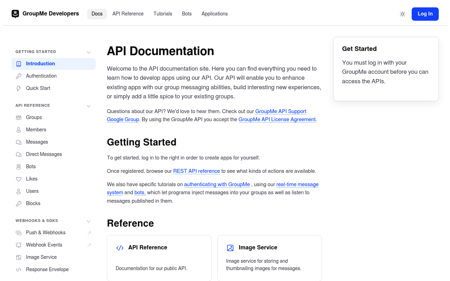Click the GETTING STARTED sidebar heading
The height and width of the screenshot is (281, 450).
(x=36, y=52)
